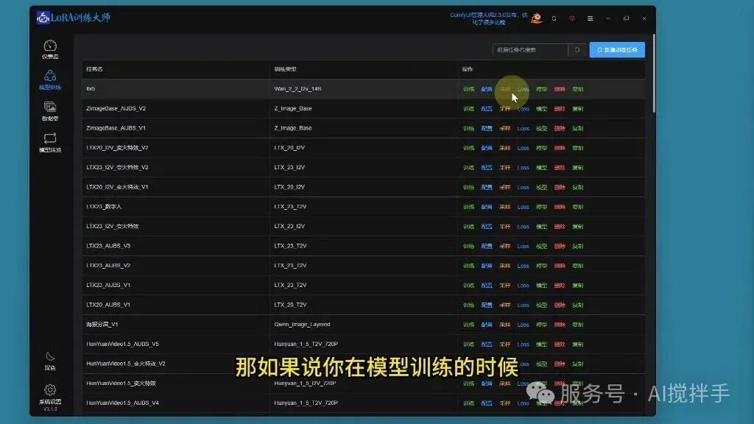Click the red icon in the title bar
754x424 pixels.
coord(571,18)
